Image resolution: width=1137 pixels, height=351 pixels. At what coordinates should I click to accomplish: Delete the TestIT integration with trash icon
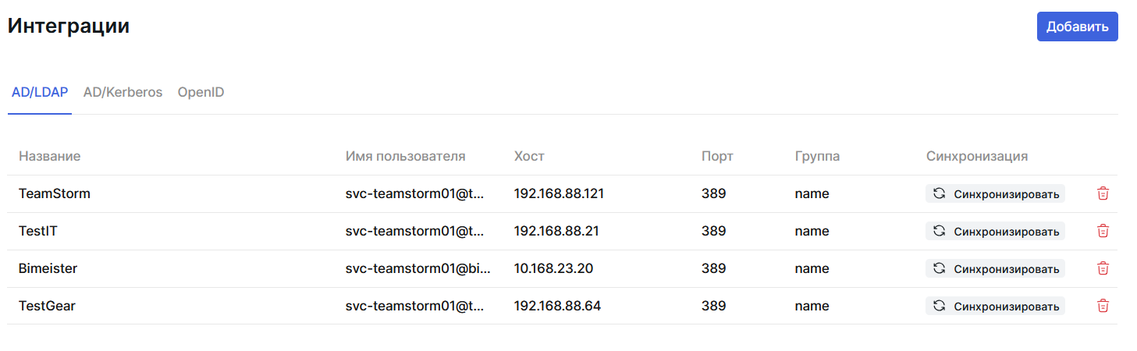[1103, 231]
